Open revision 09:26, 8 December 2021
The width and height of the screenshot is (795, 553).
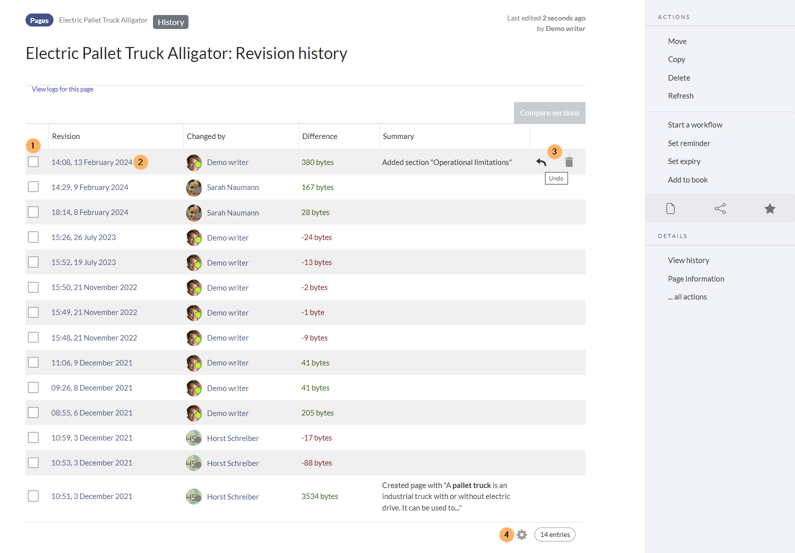click(x=92, y=387)
